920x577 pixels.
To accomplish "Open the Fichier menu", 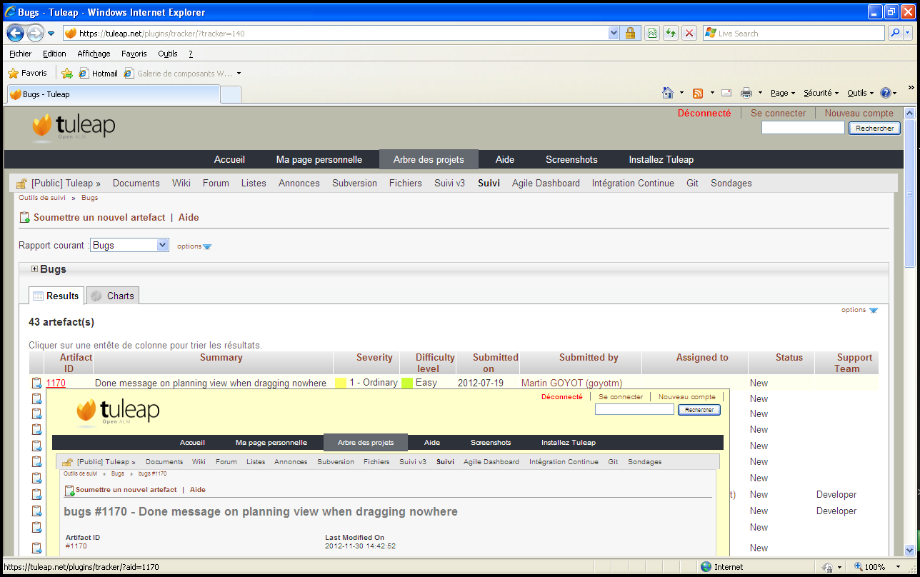I will tap(20, 54).
